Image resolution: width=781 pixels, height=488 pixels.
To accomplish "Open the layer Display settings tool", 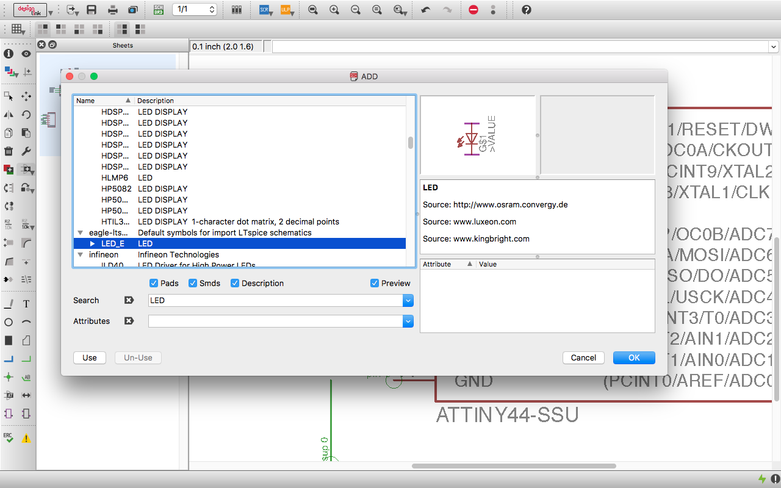I will pos(10,72).
